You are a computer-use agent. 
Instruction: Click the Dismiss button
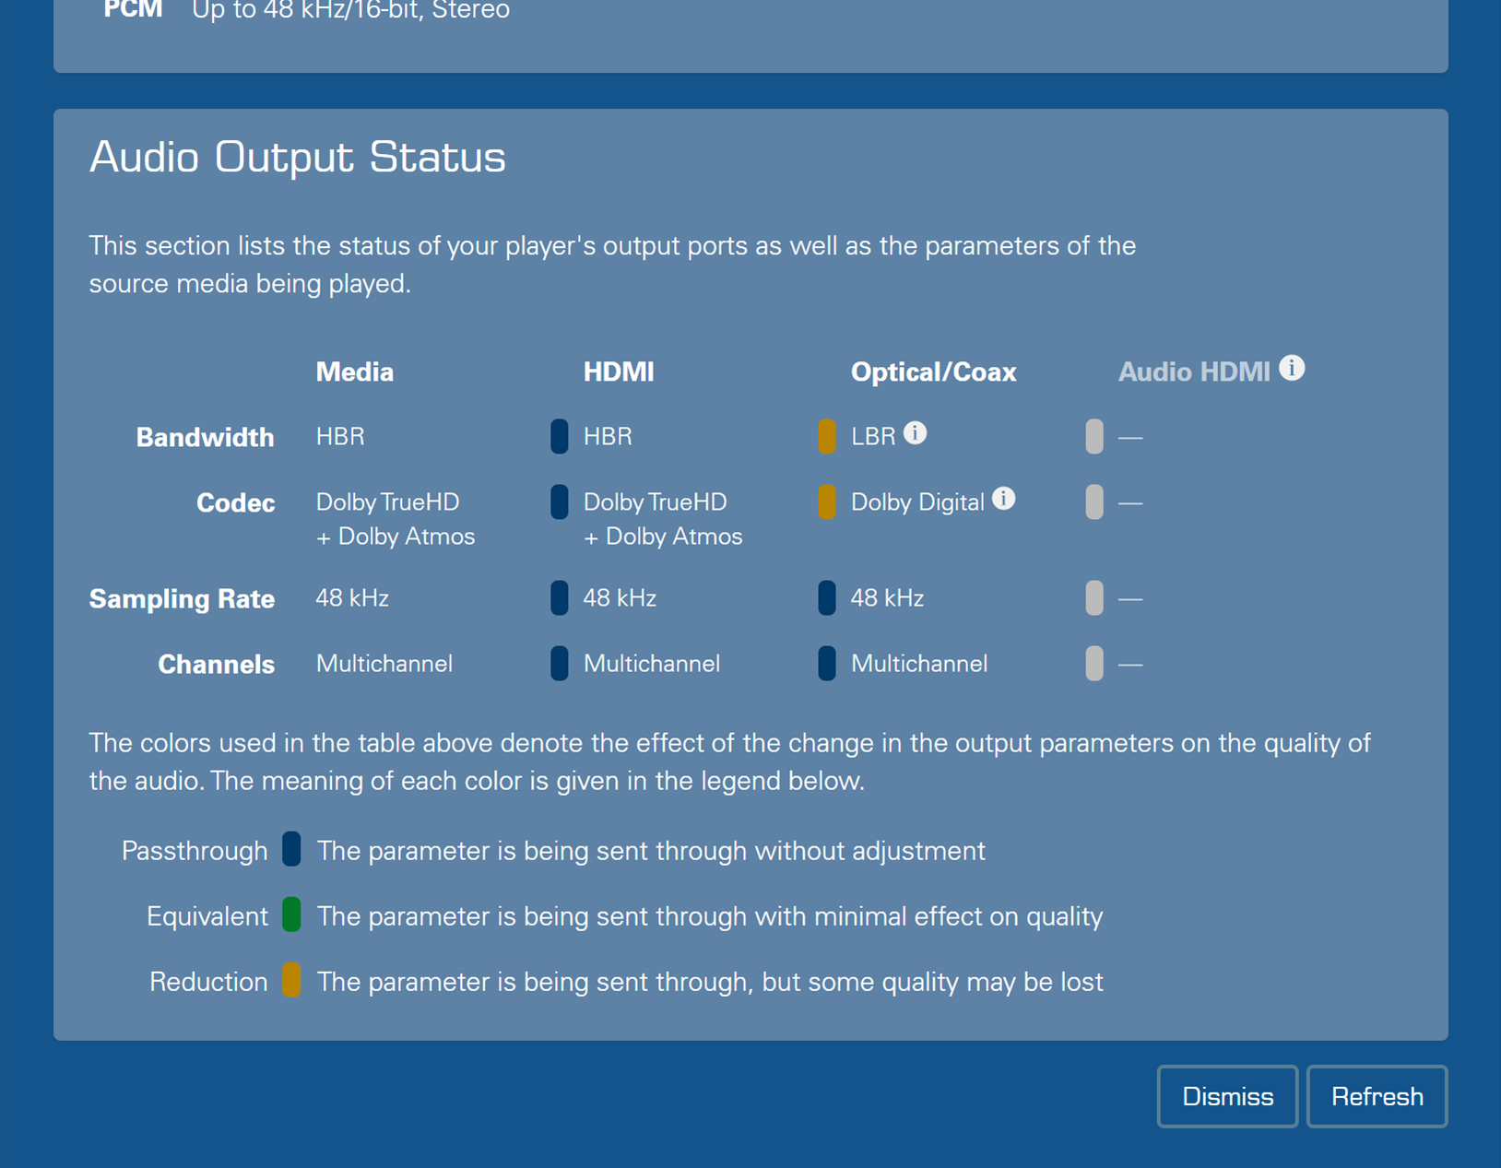click(1227, 1096)
